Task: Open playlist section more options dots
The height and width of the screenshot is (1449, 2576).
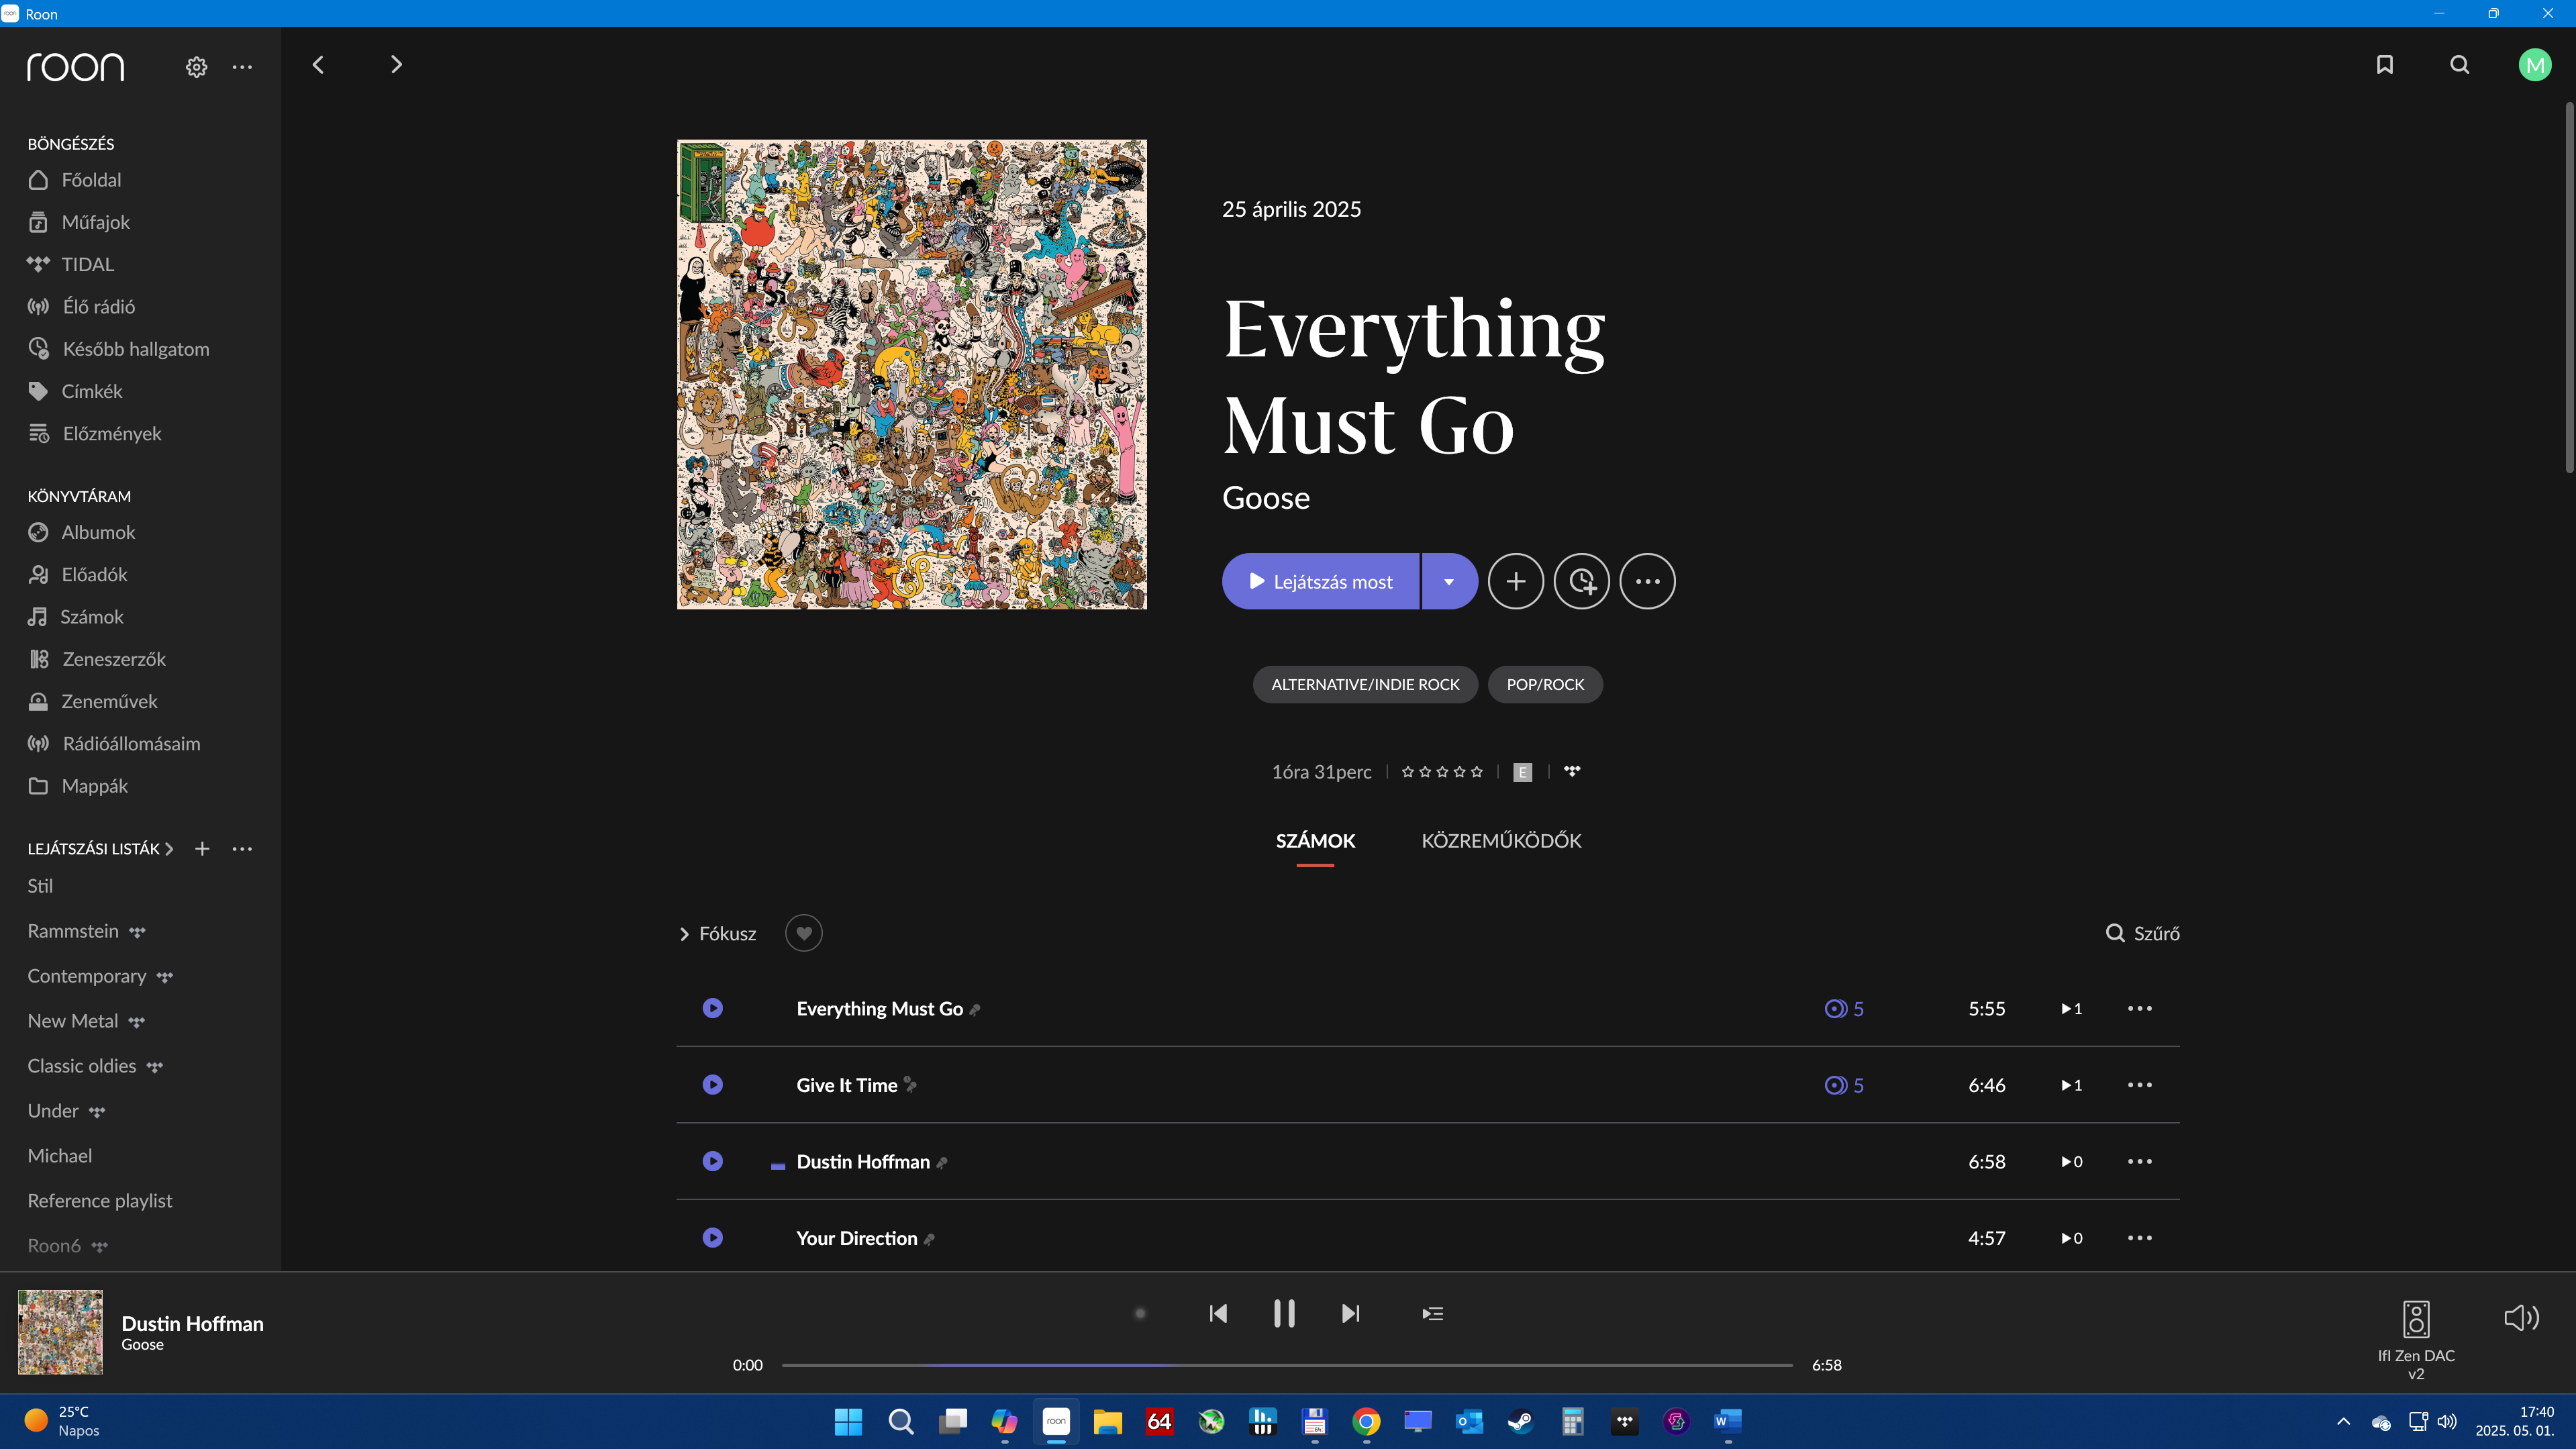Action: coord(242,848)
